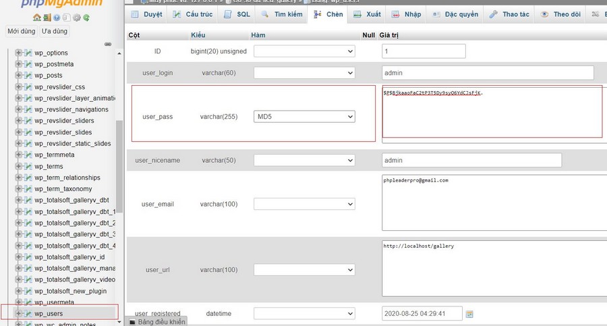Click the green reload navigation icon
Image resolution: width=607 pixels, height=326 pixels.
point(87,18)
